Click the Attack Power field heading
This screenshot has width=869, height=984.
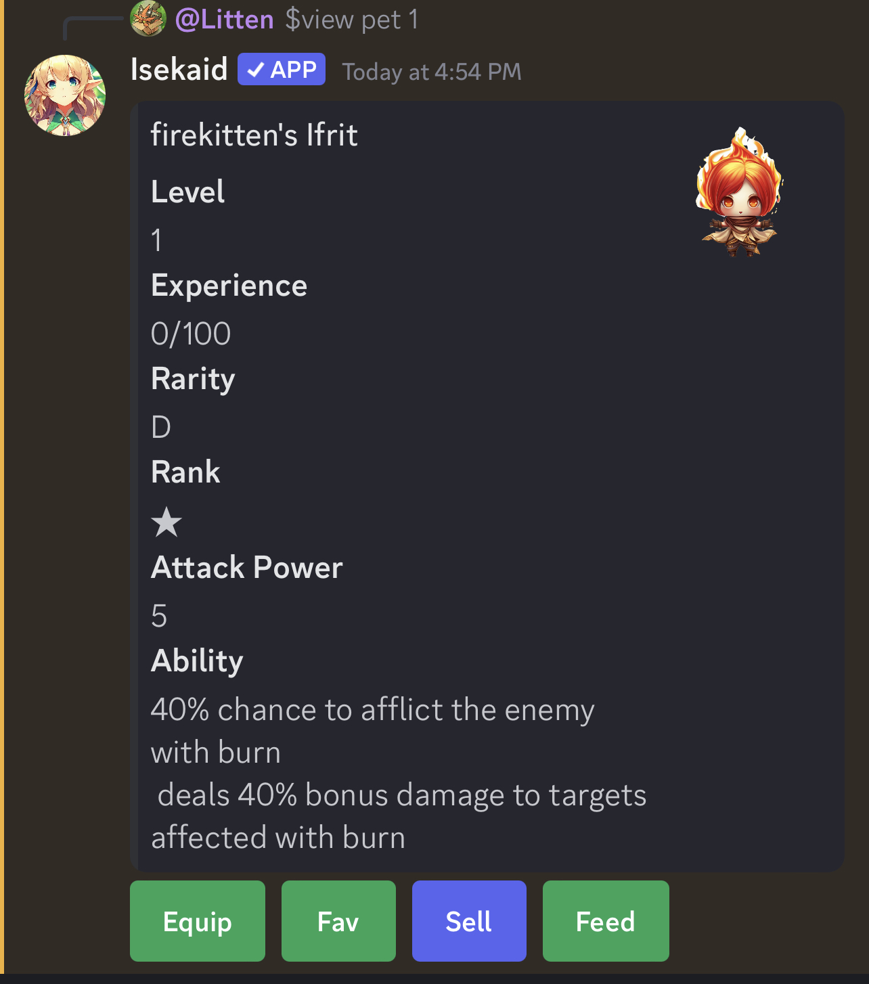pos(247,567)
